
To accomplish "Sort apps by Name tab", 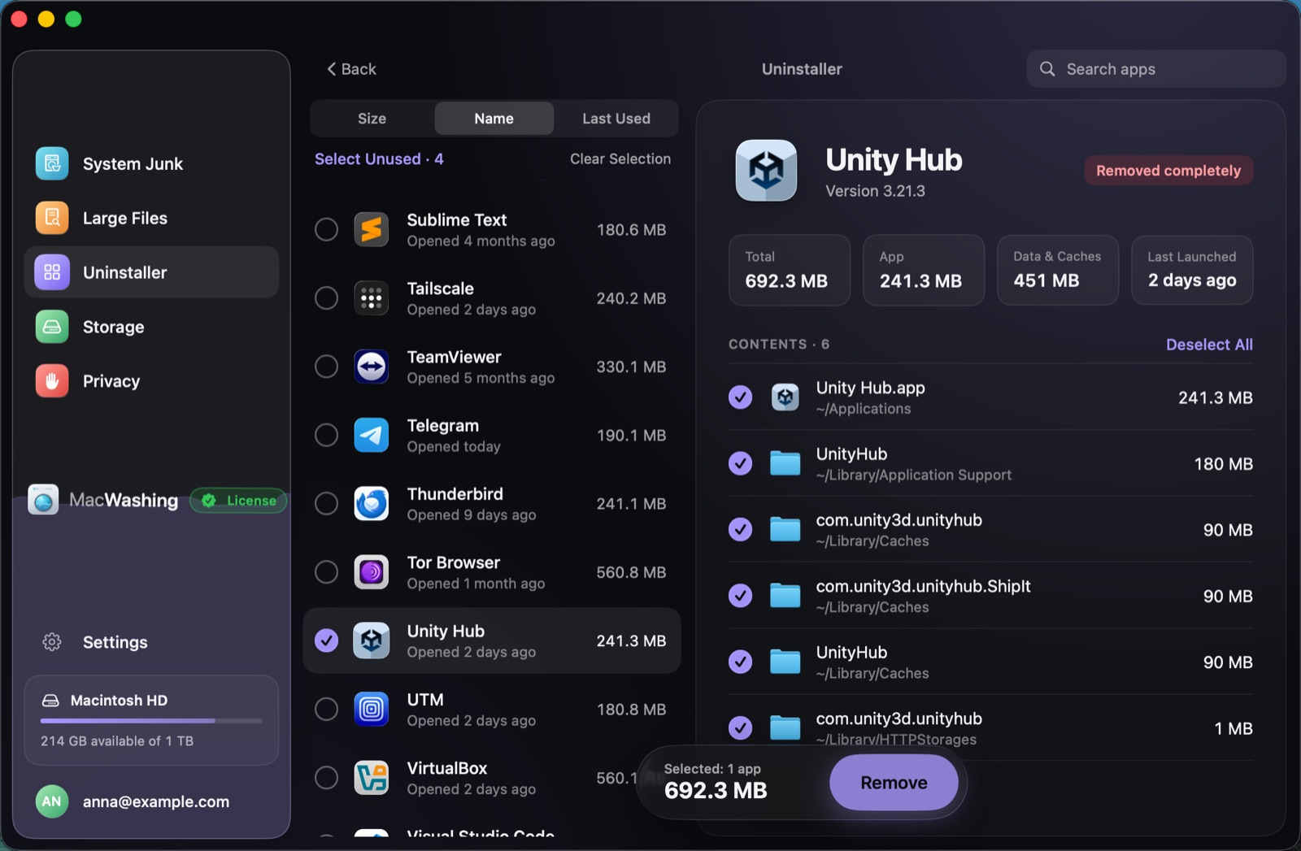I will coord(494,119).
